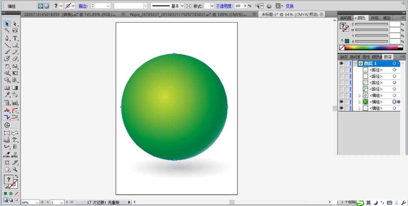408x206 pixels.
Task: Expand the green sphere 编组 sublayer
Action: (x=359, y=102)
